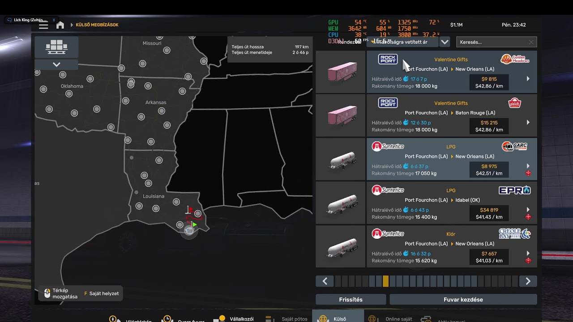Open the cargo market pallet icon
573x322 pixels.
tap(56, 47)
